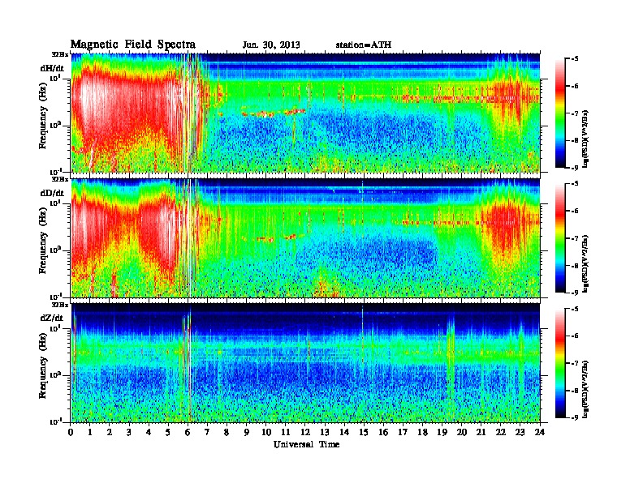
Task: Click hour 22 on the time axis
Action: coord(501,432)
